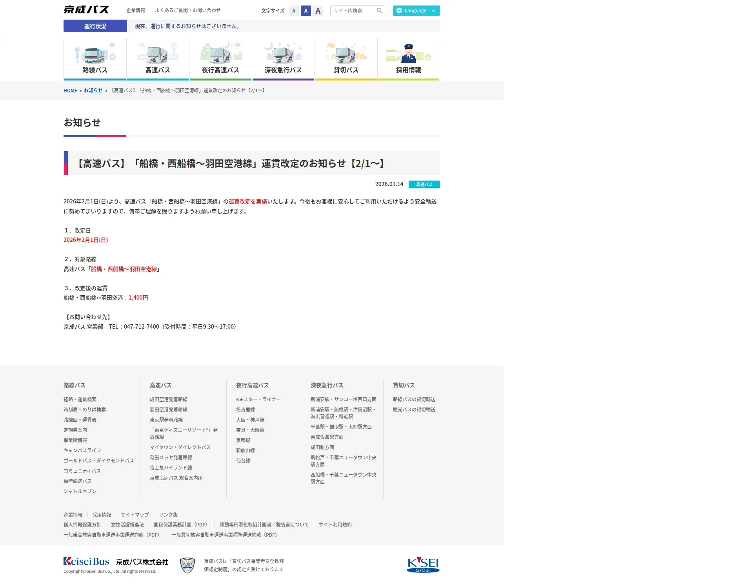Open 企業情報 in top header menu
The height and width of the screenshot is (585, 753).
pos(136,11)
